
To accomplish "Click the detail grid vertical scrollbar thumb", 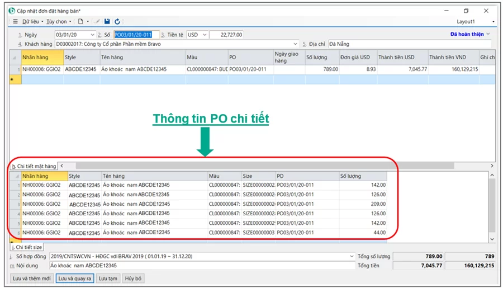I will [x=492, y=205].
